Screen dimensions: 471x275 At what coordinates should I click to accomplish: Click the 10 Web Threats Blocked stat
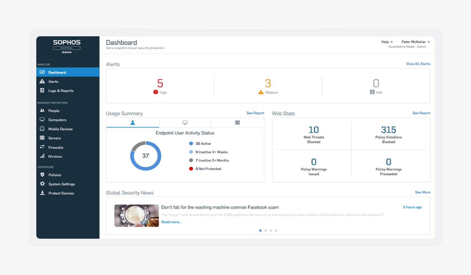tap(313, 134)
